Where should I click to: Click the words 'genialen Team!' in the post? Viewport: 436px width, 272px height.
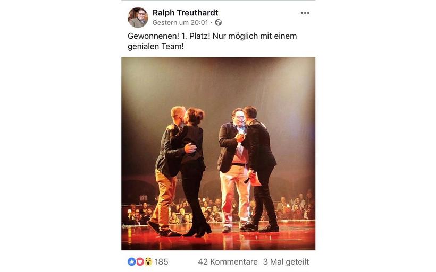click(x=156, y=46)
